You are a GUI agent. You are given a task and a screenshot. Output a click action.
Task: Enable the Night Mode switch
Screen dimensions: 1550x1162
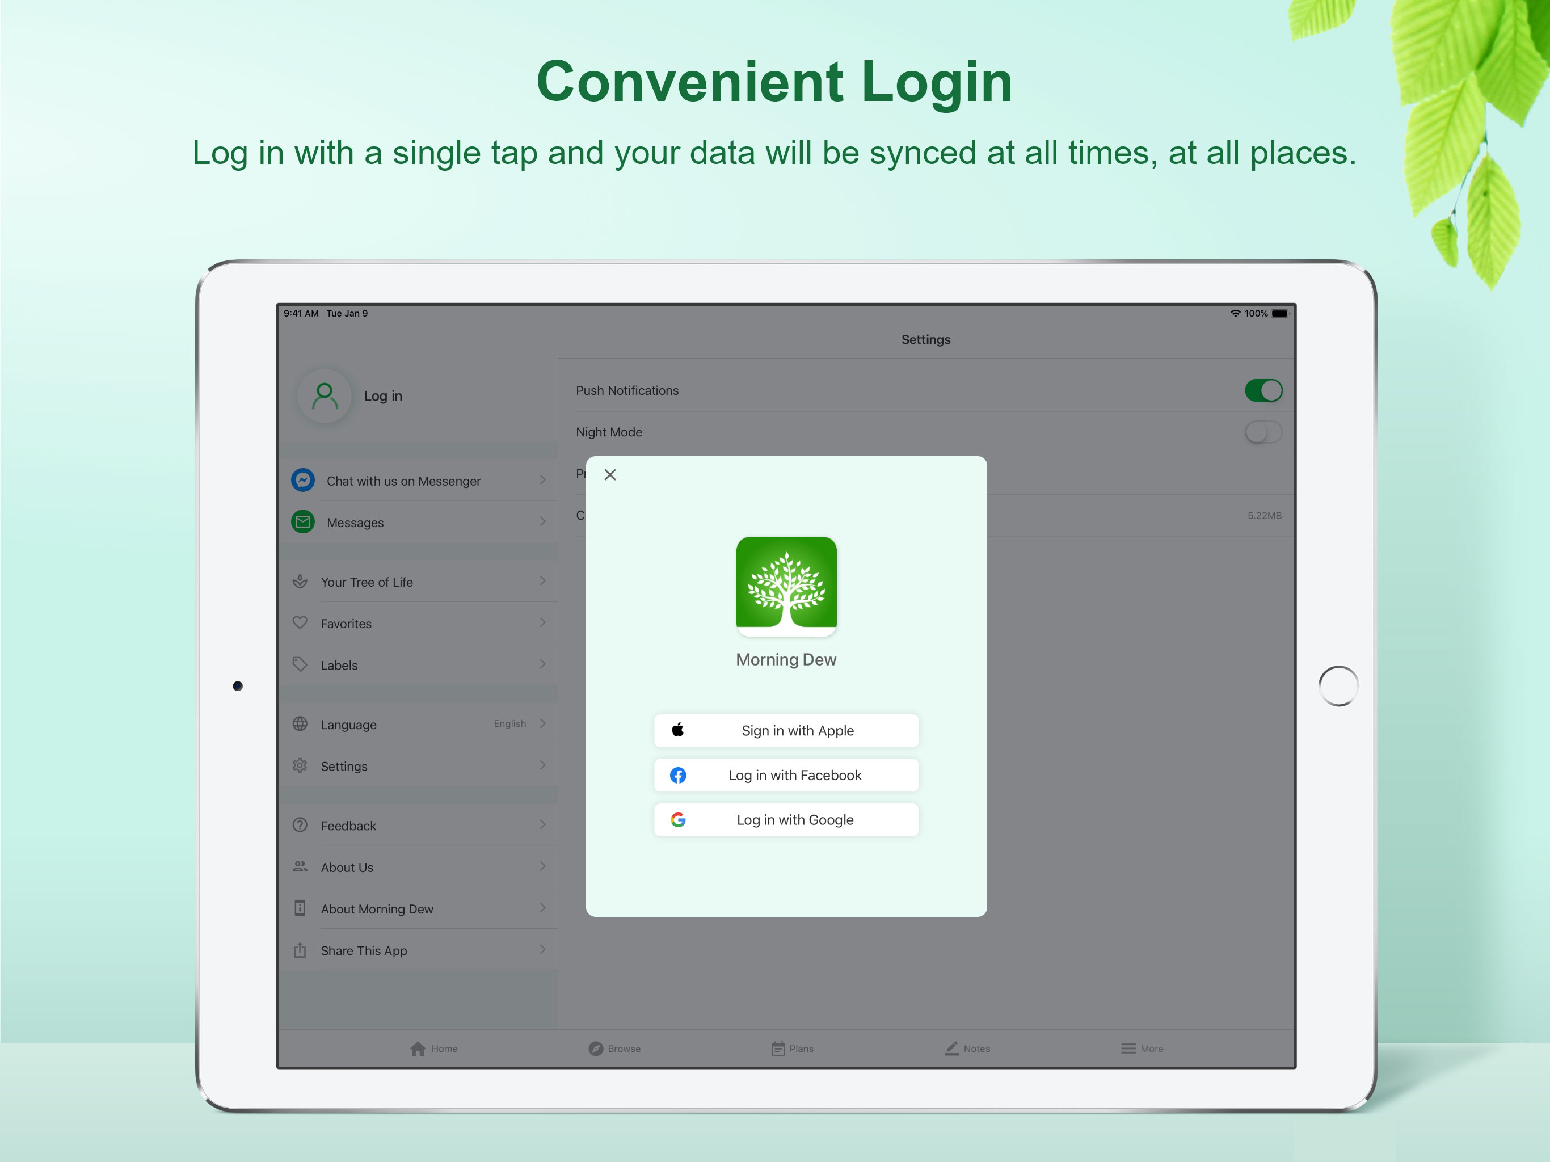coord(1263,432)
